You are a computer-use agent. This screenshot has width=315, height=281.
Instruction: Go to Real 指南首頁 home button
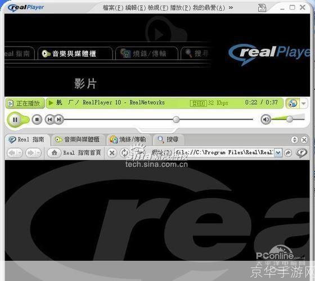[74, 153]
